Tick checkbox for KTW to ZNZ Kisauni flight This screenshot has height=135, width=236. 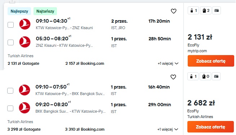(x=11, y=25)
